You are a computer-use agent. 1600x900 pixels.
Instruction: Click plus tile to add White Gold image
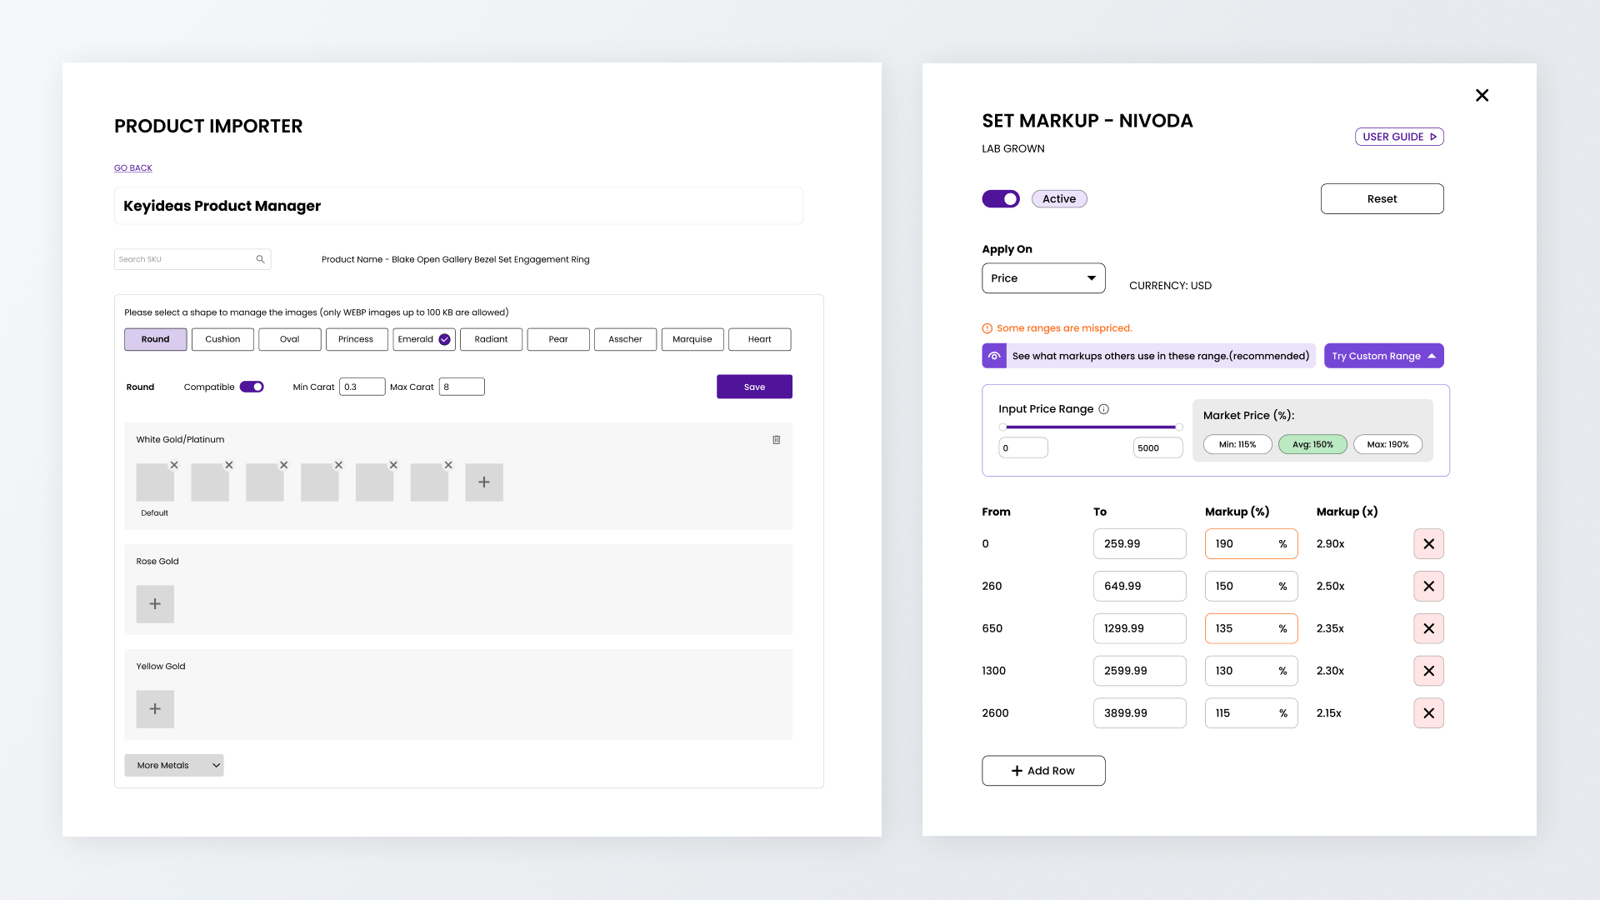coord(483,482)
